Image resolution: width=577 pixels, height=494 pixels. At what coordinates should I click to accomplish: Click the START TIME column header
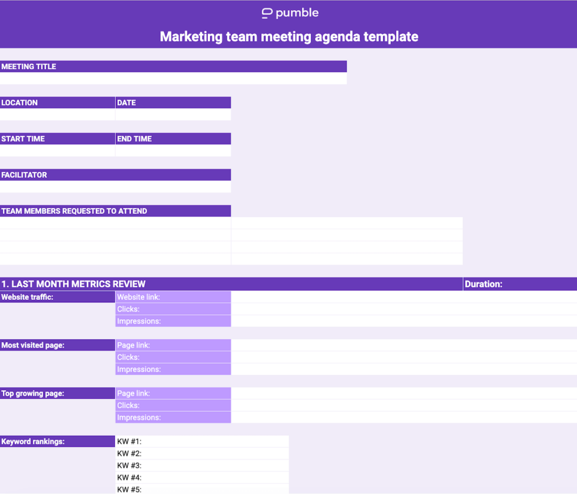[56, 138]
